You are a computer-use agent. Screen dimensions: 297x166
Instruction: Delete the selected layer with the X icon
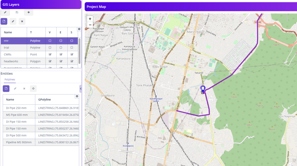(x=22, y=21)
